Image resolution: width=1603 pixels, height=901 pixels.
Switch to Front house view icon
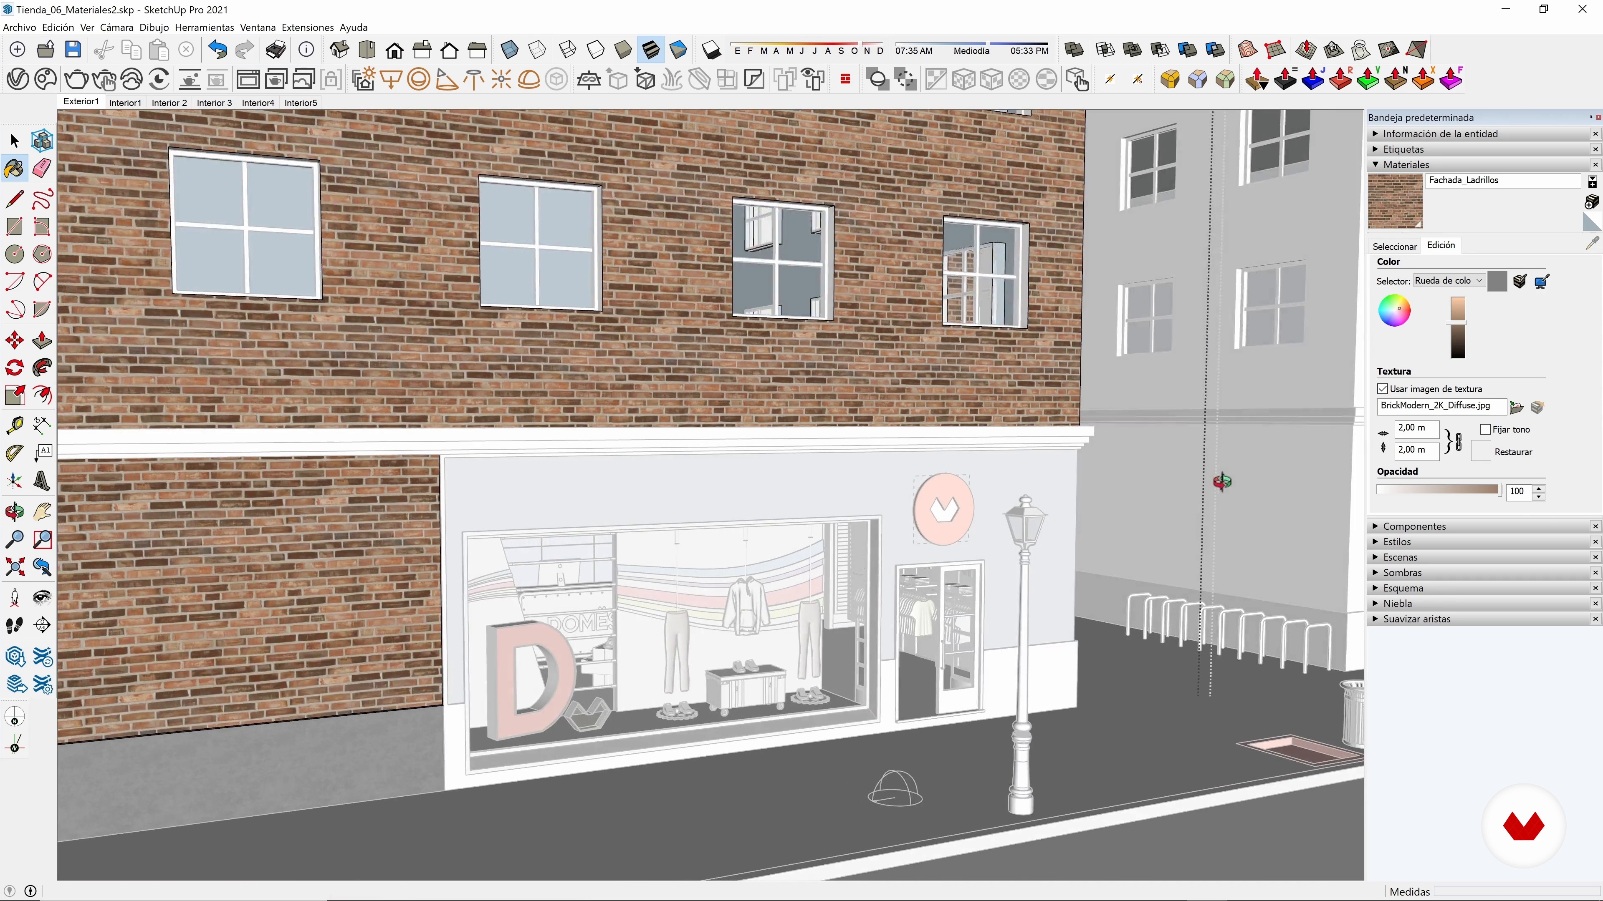(x=394, y=49)
